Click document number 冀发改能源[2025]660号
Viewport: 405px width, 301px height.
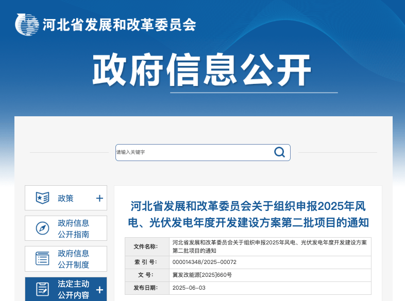[202, 275]
